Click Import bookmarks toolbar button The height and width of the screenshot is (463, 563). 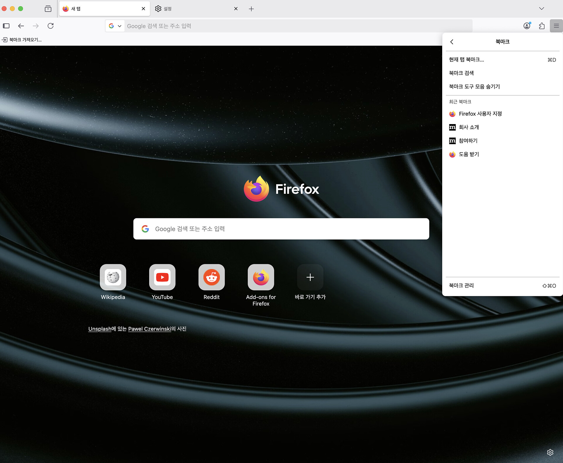click(x=22, y=40)
